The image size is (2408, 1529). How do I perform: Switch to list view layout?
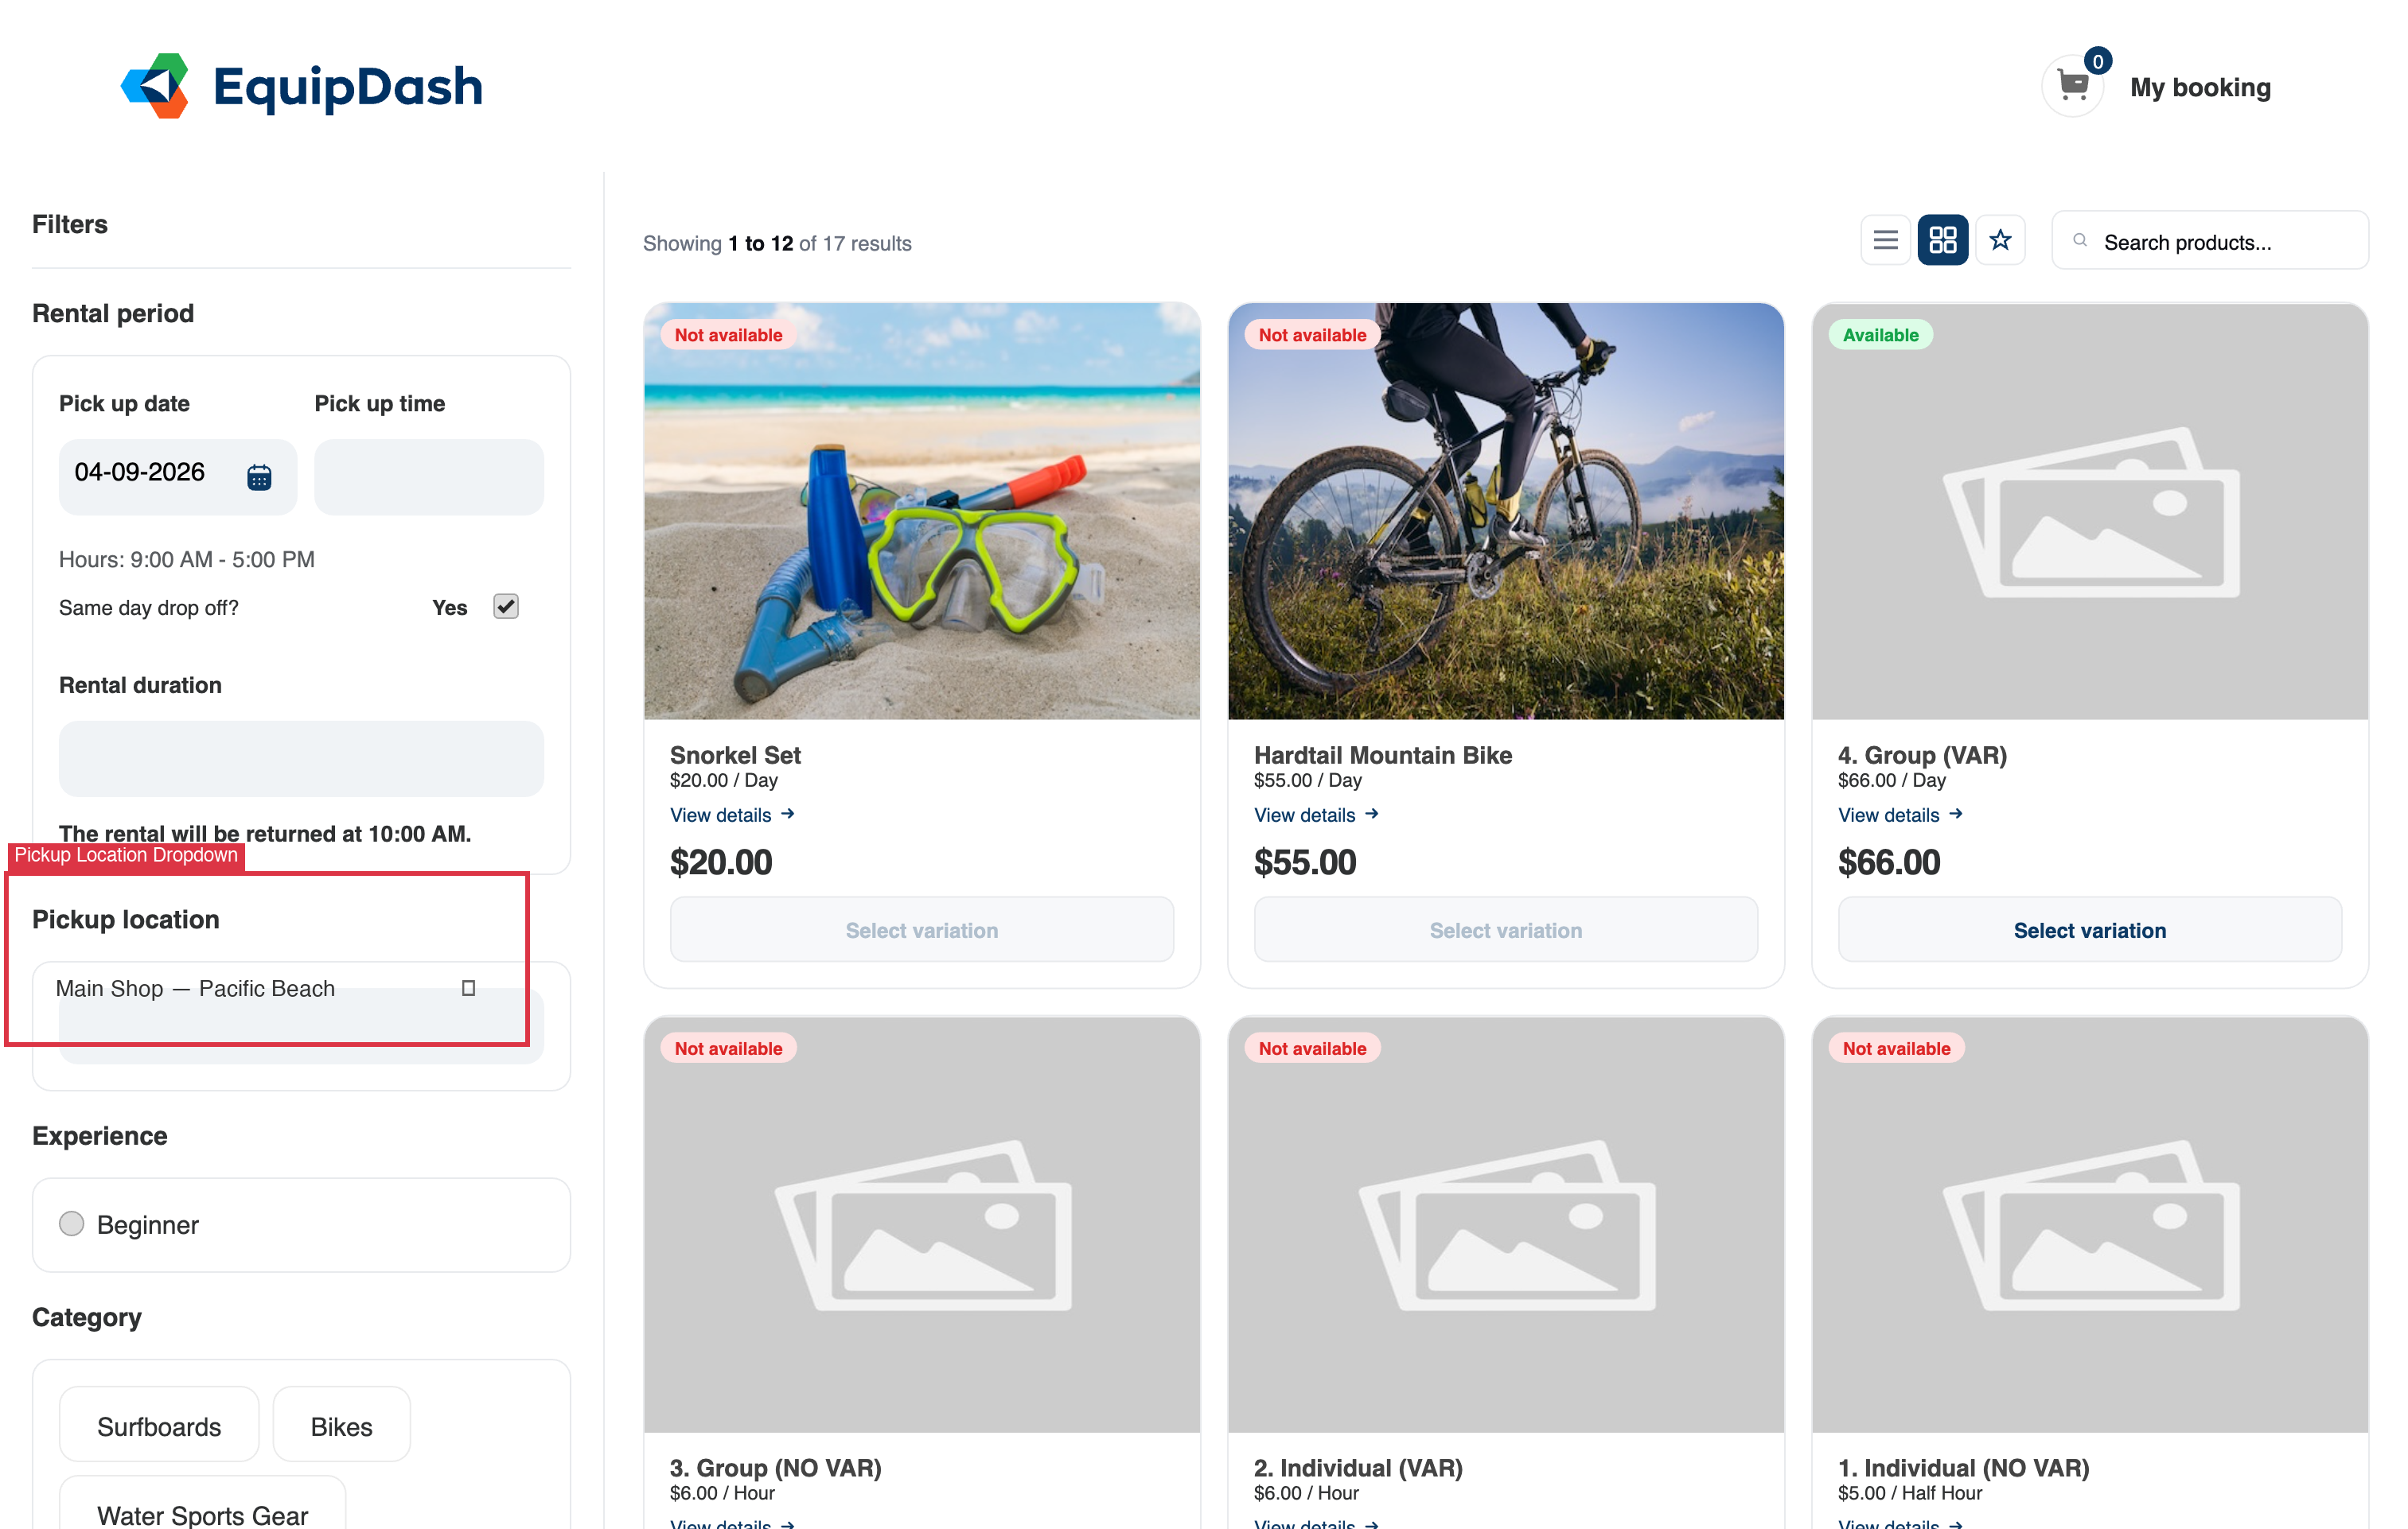(1885, 240)
